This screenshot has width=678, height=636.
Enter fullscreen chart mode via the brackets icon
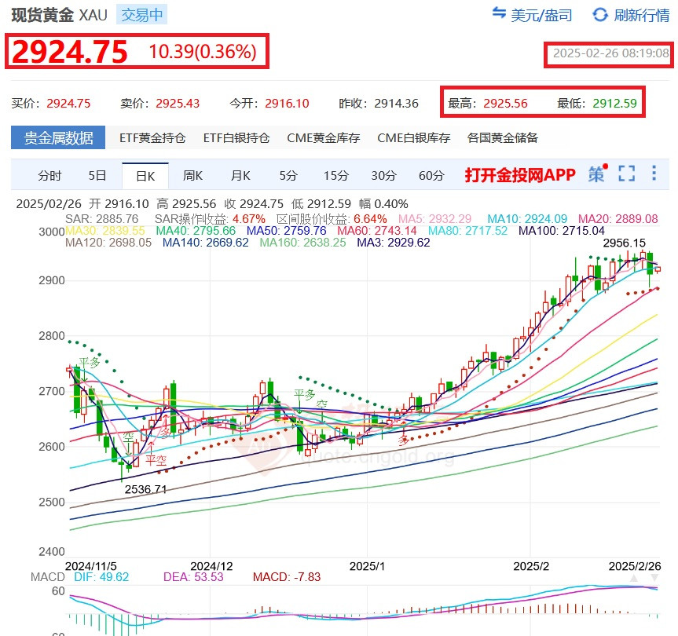[626, 174]
